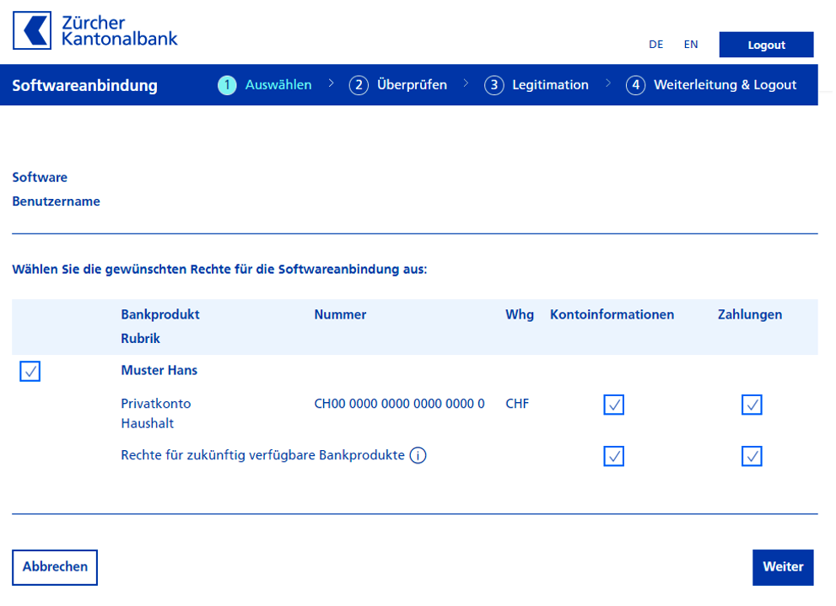Toggle Zahlungen for zukünftig verfügbare Bankprodukte
Image resolution: width=836 pixels, height=606 pixels.
pyautogui.click(x=752, y=456)
